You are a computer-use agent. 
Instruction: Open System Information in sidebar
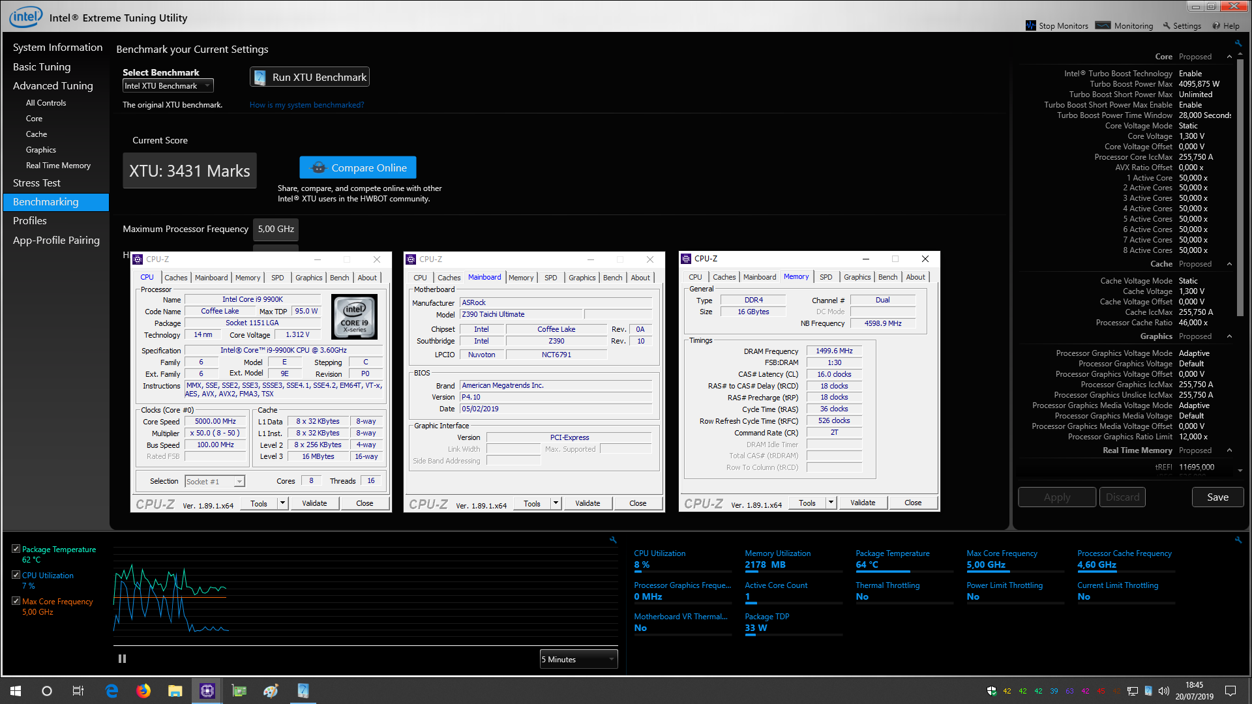click(57, 48)
